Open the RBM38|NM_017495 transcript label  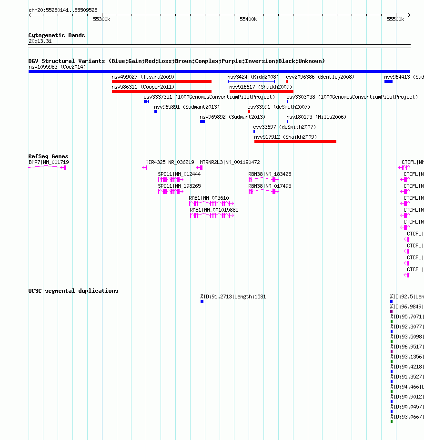(x=270, y=186)
